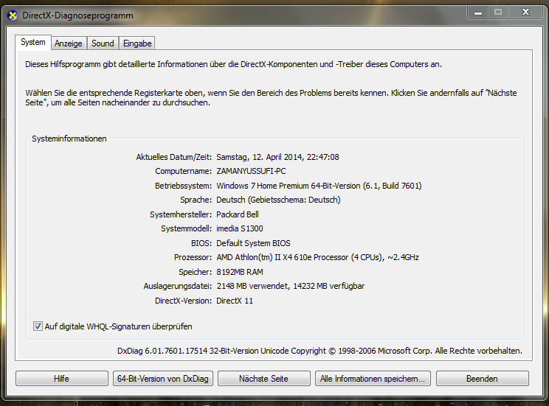Click the Prozessor label
This screenshot has height=406, width=549.
193,257
